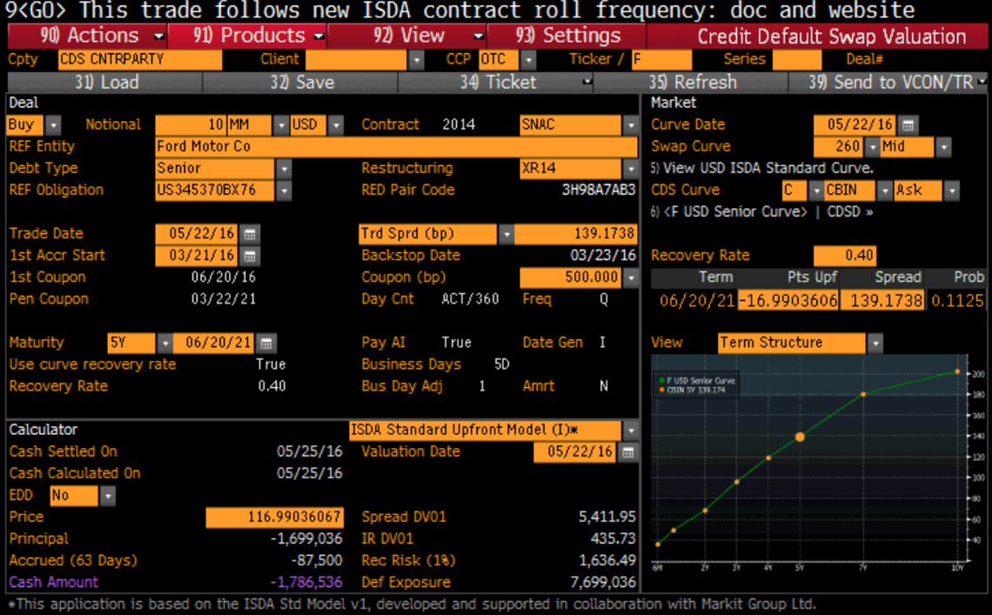Viewport: 992px width, 615px height.
Task: Click the highlighted 5Y point on the chart
Action: click(x=800, y=437)
